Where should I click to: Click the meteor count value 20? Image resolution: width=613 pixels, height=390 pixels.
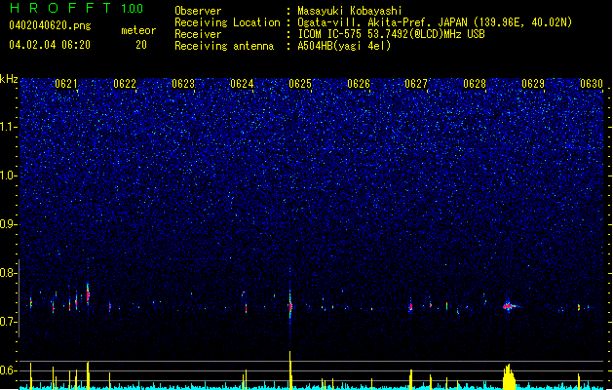pyautogui.click(x=141, y=45)
